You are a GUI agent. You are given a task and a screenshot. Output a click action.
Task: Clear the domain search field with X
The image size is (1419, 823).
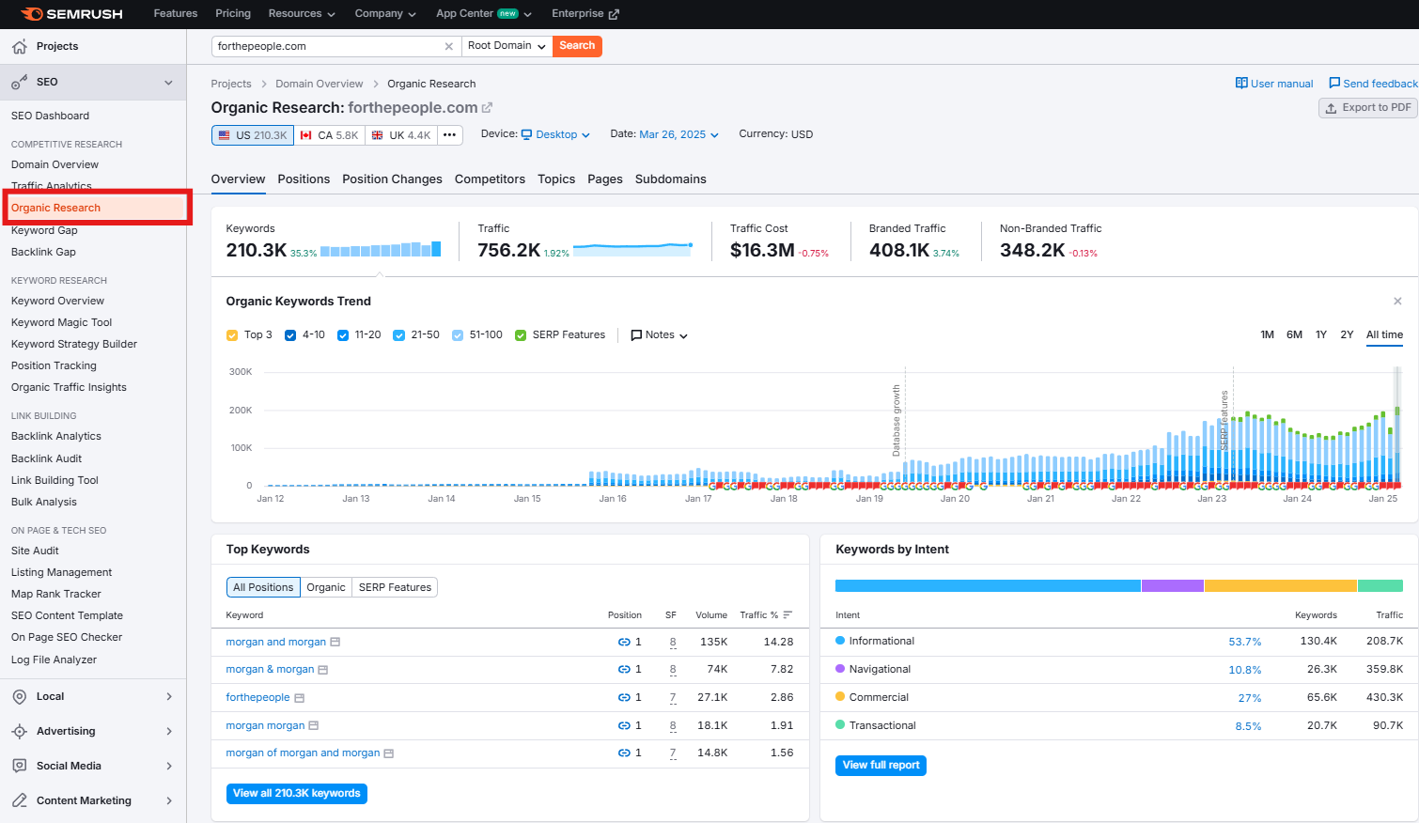[448, 46]
